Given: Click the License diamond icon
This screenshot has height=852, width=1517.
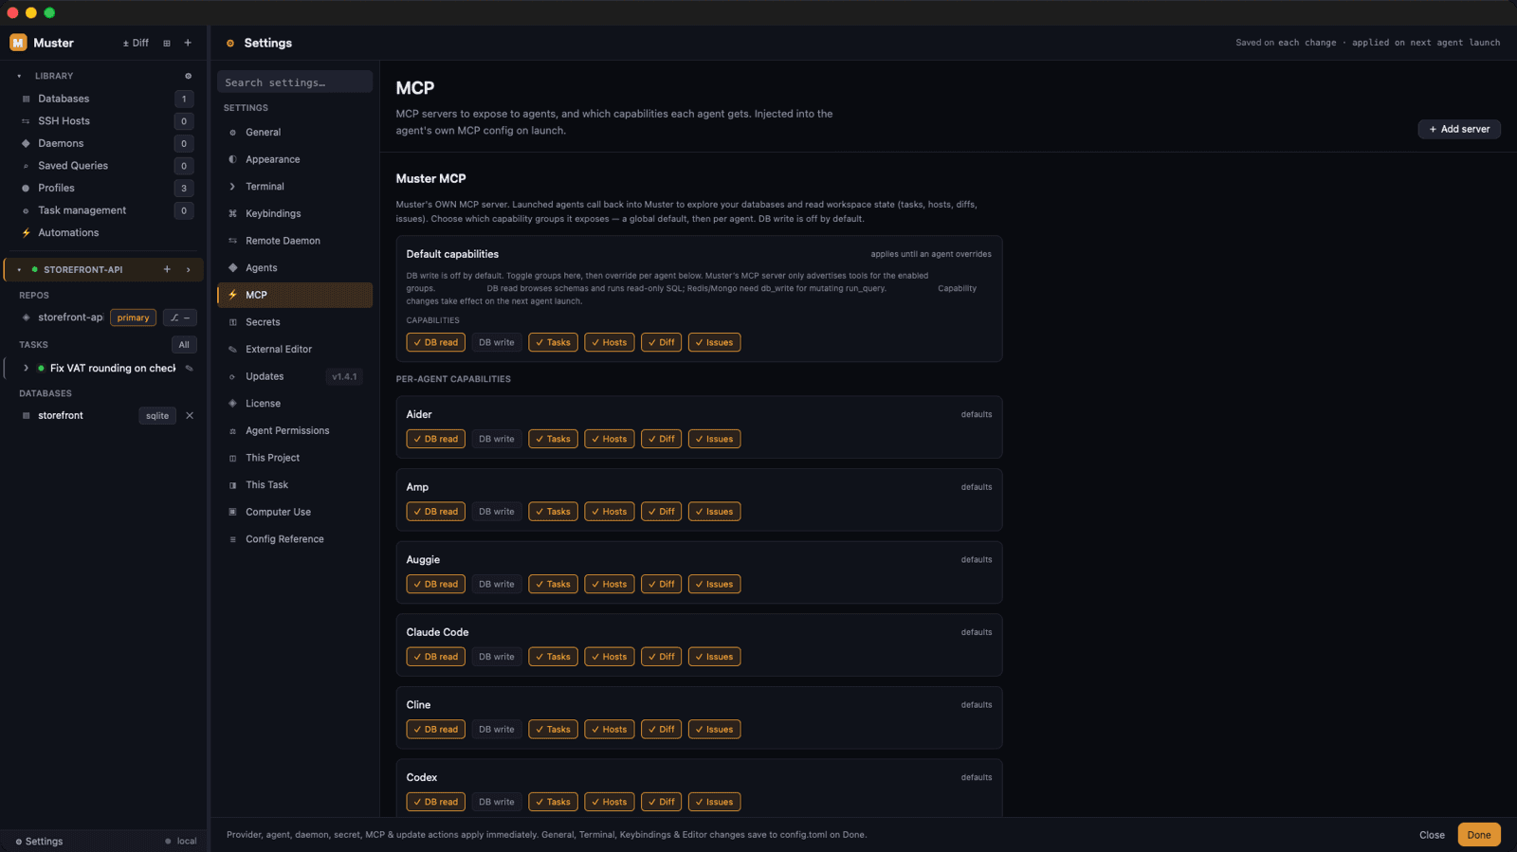Looking at the screenshot, I should tap(232, 404).
